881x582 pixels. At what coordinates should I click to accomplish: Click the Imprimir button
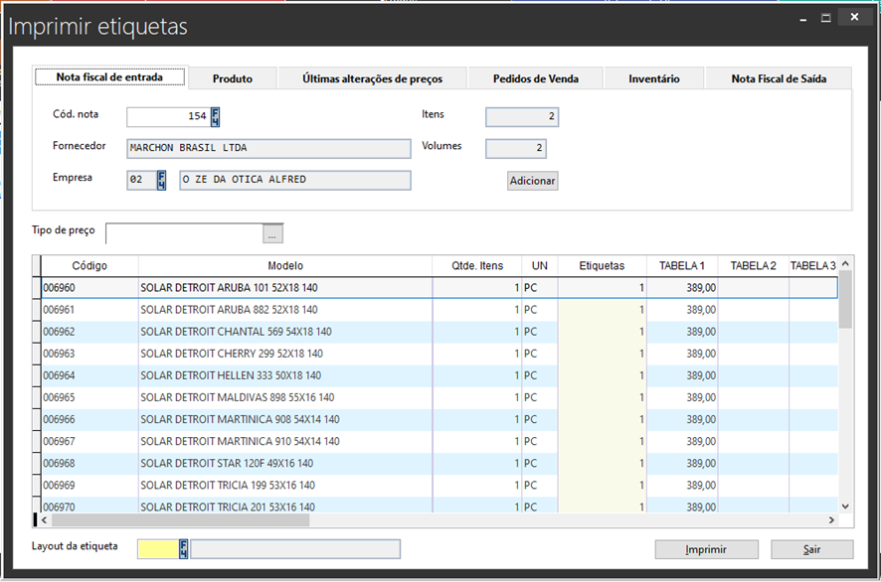click(x=706, y=549)
